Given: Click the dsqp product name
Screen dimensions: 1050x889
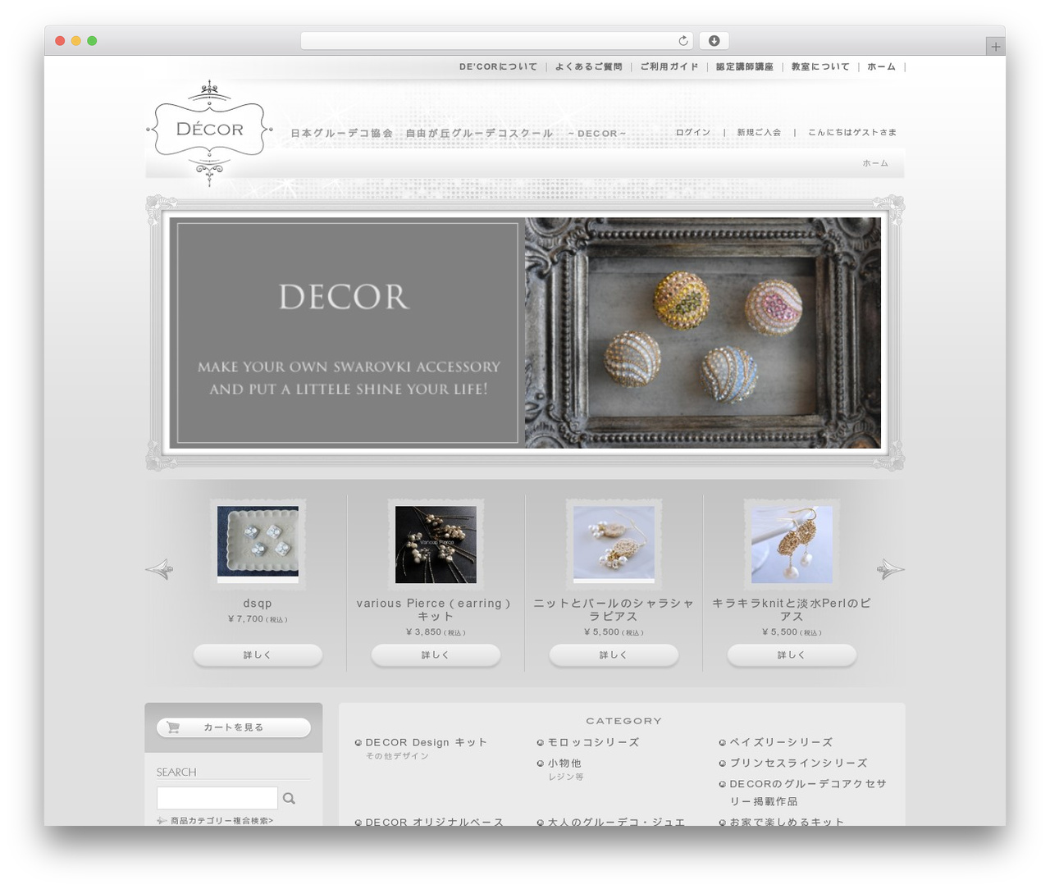Looking at the screenshot, I should pos(258,604).
